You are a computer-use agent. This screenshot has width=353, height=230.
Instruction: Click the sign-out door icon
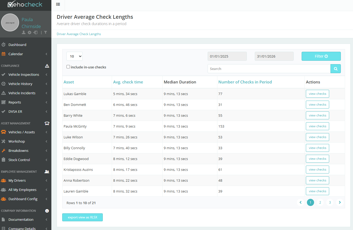(x=35, y=32)
